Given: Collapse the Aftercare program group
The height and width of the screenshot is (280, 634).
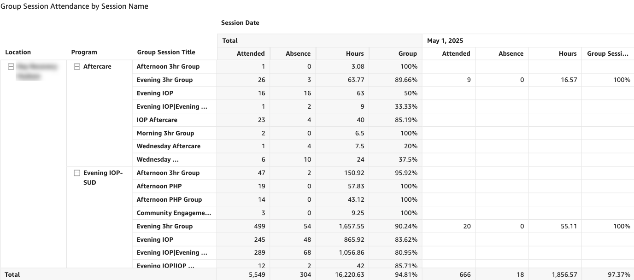Looking at the screenshot, I should 77,67.
